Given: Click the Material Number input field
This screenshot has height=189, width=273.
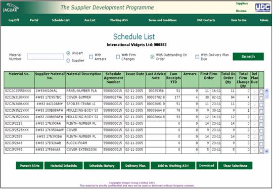Looking at the screenshot, I should (x=45, y=57).
